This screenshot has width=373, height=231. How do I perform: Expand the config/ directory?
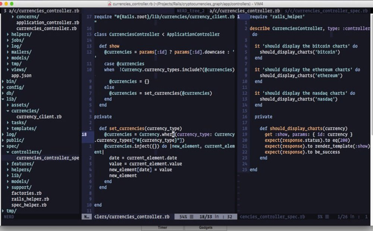coord(15,87)
